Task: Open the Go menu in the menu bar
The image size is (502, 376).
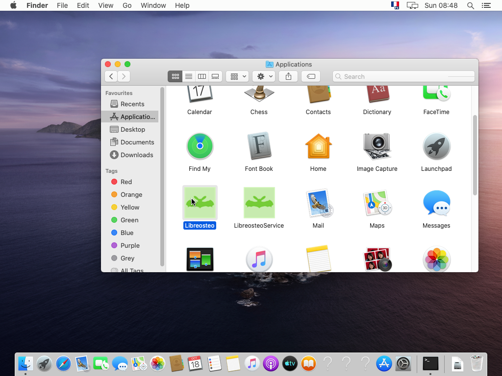Action: (127, 5)
